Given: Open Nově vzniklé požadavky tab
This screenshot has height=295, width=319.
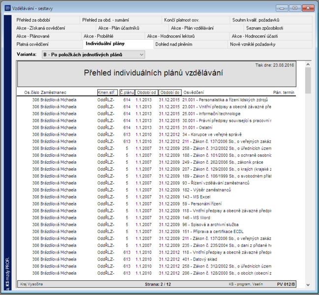Looking at the screenshot, I should pos(270,44).
